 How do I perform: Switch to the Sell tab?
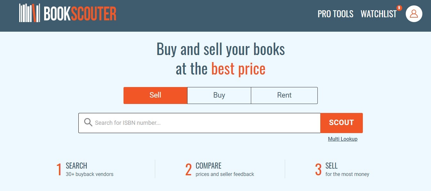pos(155,95)
